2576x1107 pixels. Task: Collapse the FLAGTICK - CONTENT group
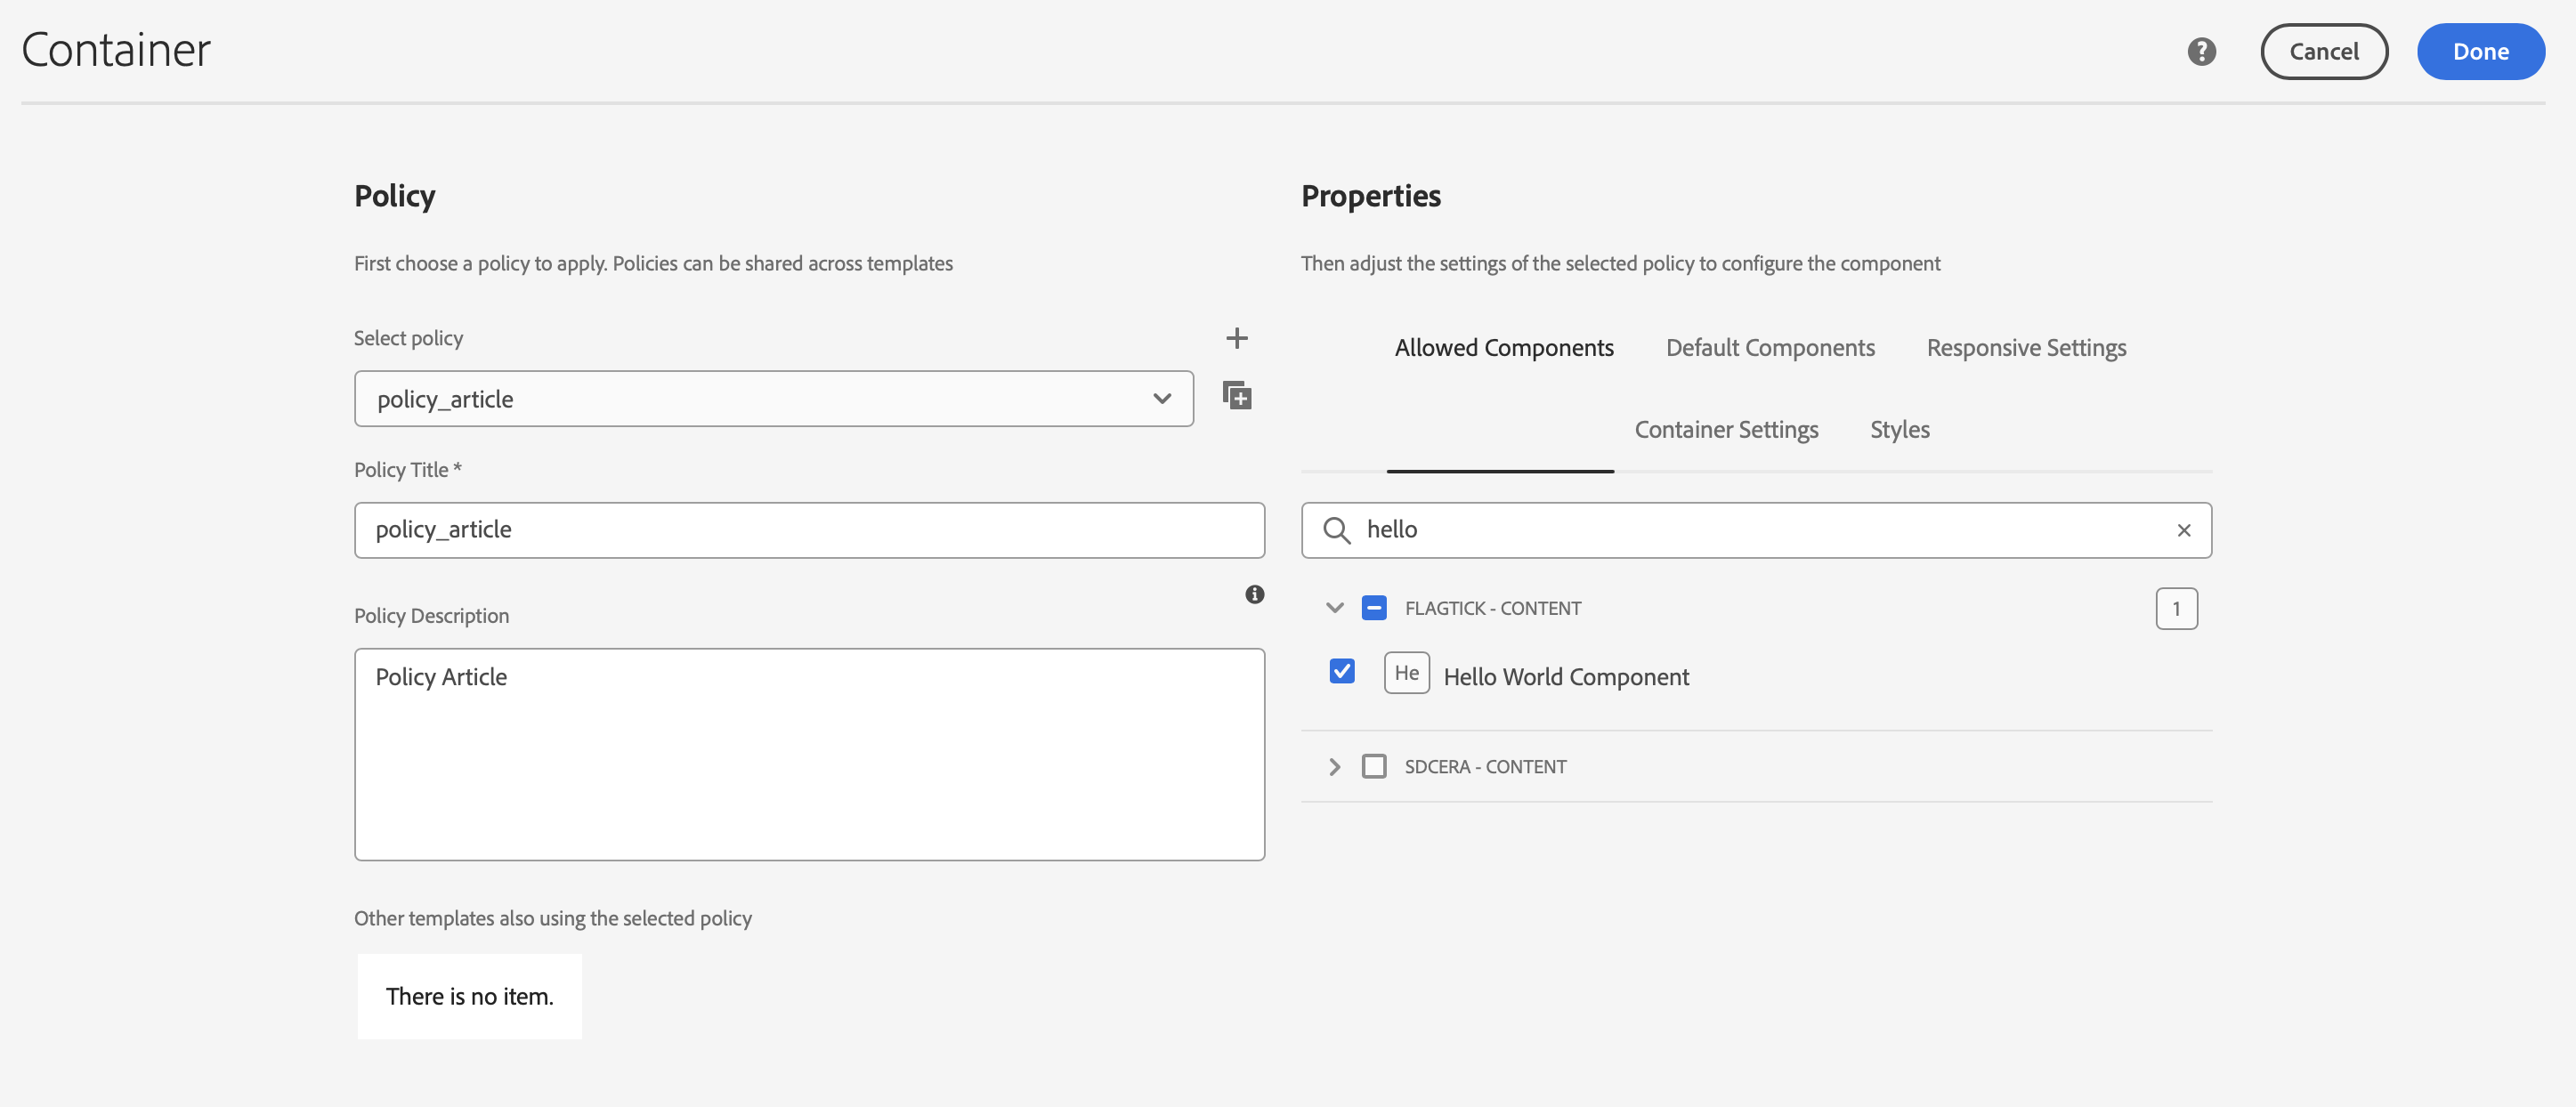point(1334,608)
